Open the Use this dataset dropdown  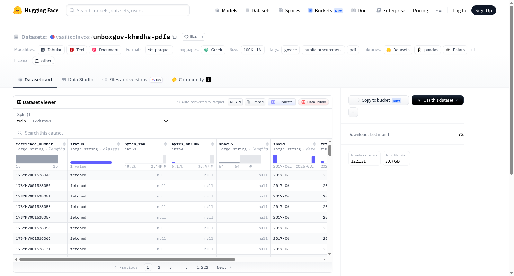[438, 100]
